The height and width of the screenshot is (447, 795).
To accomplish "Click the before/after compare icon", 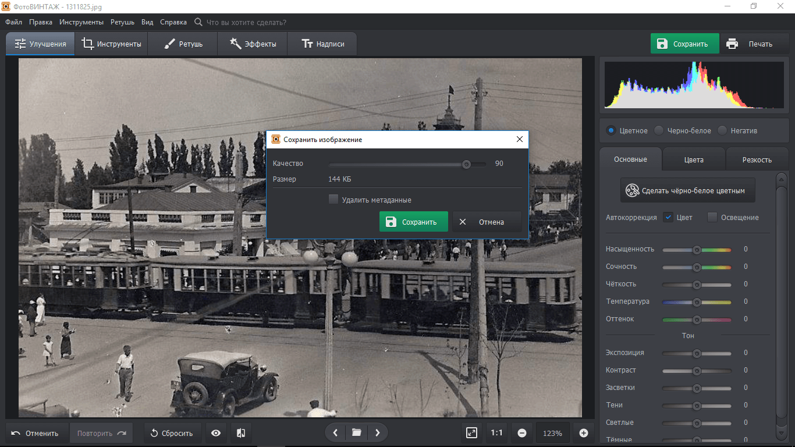I will pos(240,433).
